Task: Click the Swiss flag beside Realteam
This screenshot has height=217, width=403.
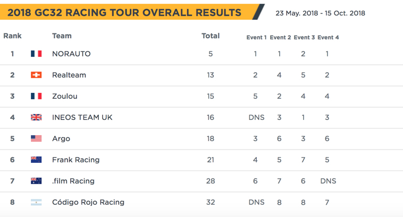Action: 36,75
